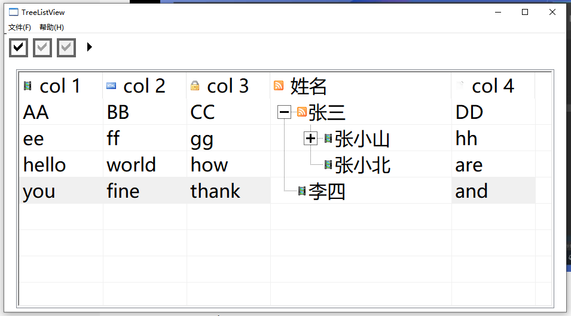Click the HTML icon in col 2 header
The height and width of the screenshot is (316, 571).
pyautogui.click(x=111, y=86)
